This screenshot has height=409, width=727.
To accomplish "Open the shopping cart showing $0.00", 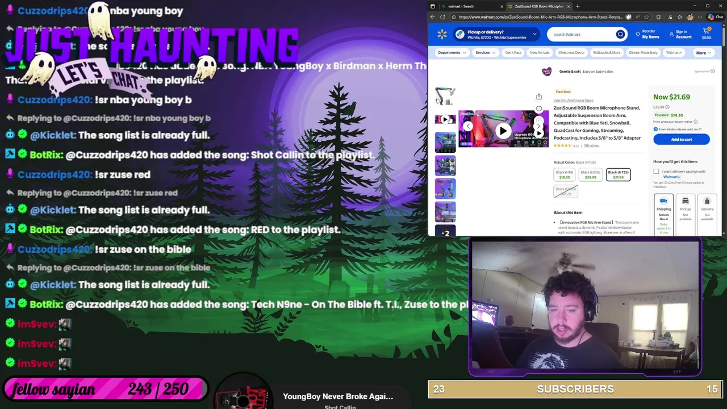I will click(707, 34).
